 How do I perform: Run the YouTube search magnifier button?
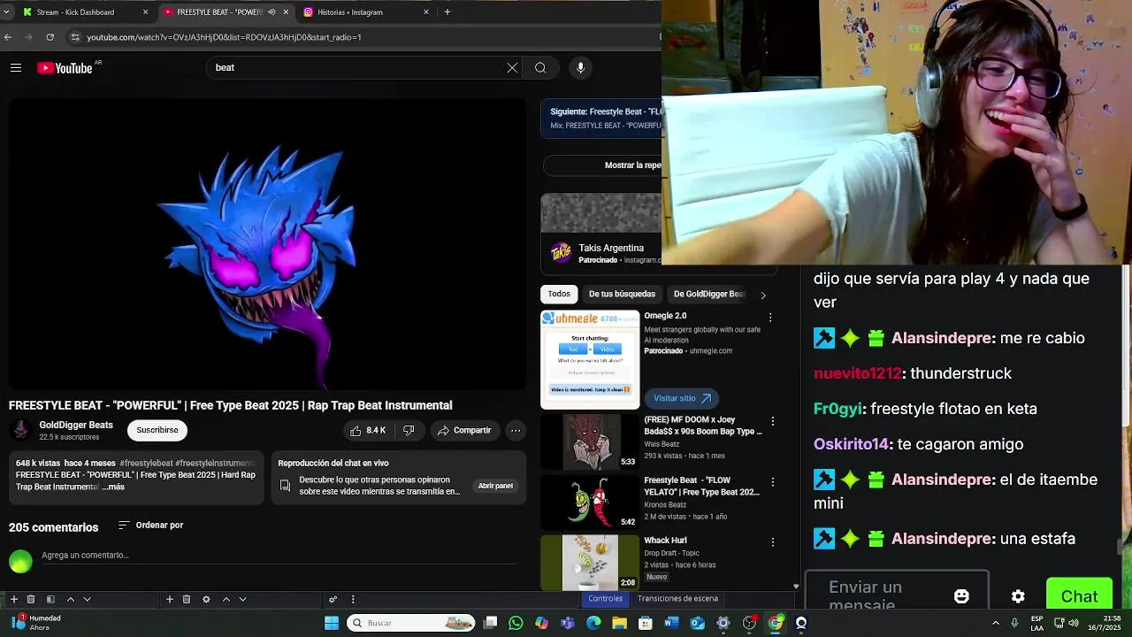[x=540, y=68]
